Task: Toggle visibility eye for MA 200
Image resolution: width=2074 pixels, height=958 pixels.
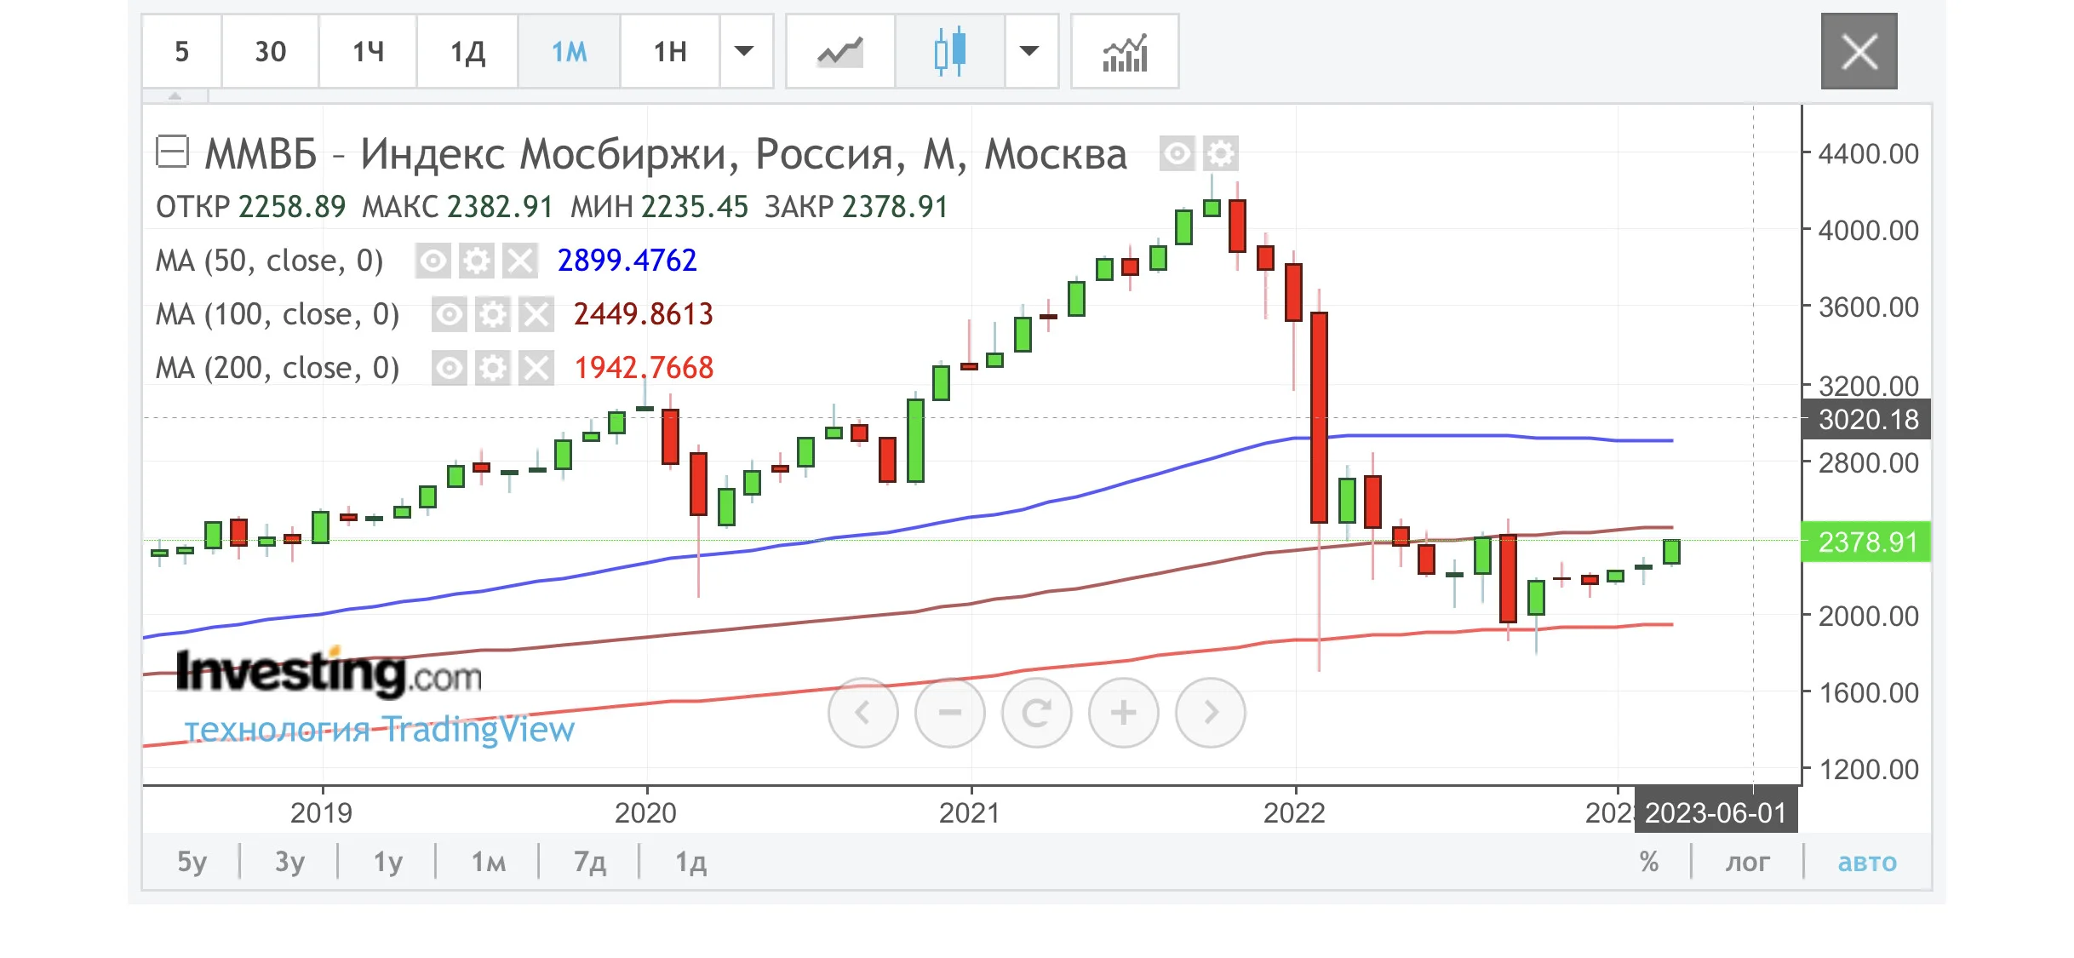Action: coord(449,368)
